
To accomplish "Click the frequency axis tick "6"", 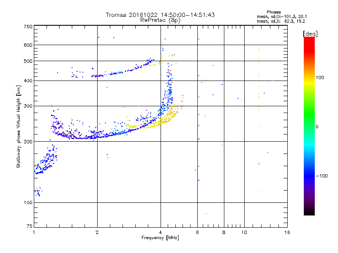I will click(197, 232).
